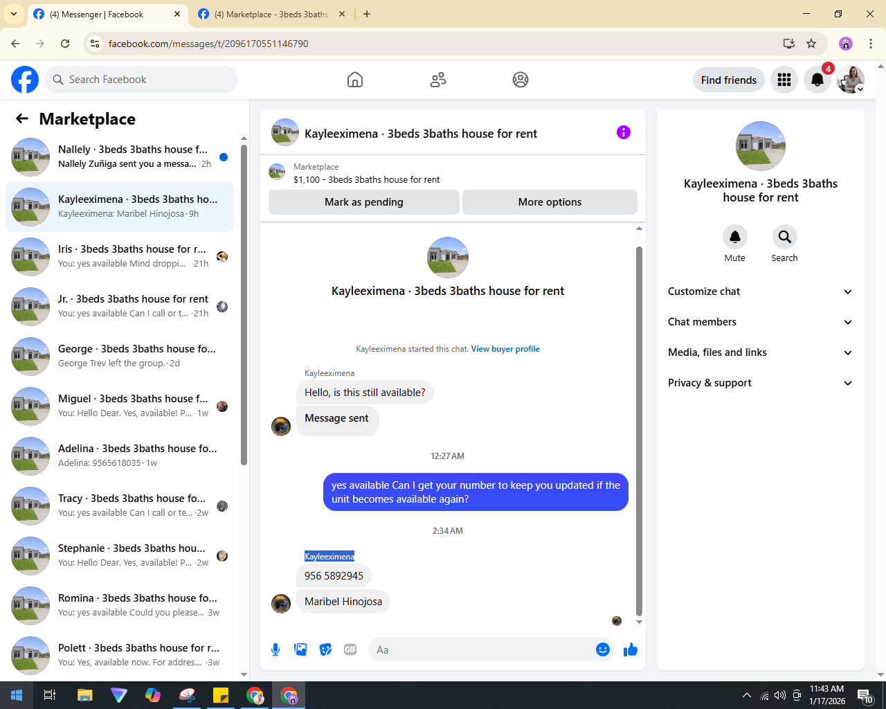Screen dimensions: 886x709
Task: Open the Facebook logo home link
Action: click(x=25, y=80)
